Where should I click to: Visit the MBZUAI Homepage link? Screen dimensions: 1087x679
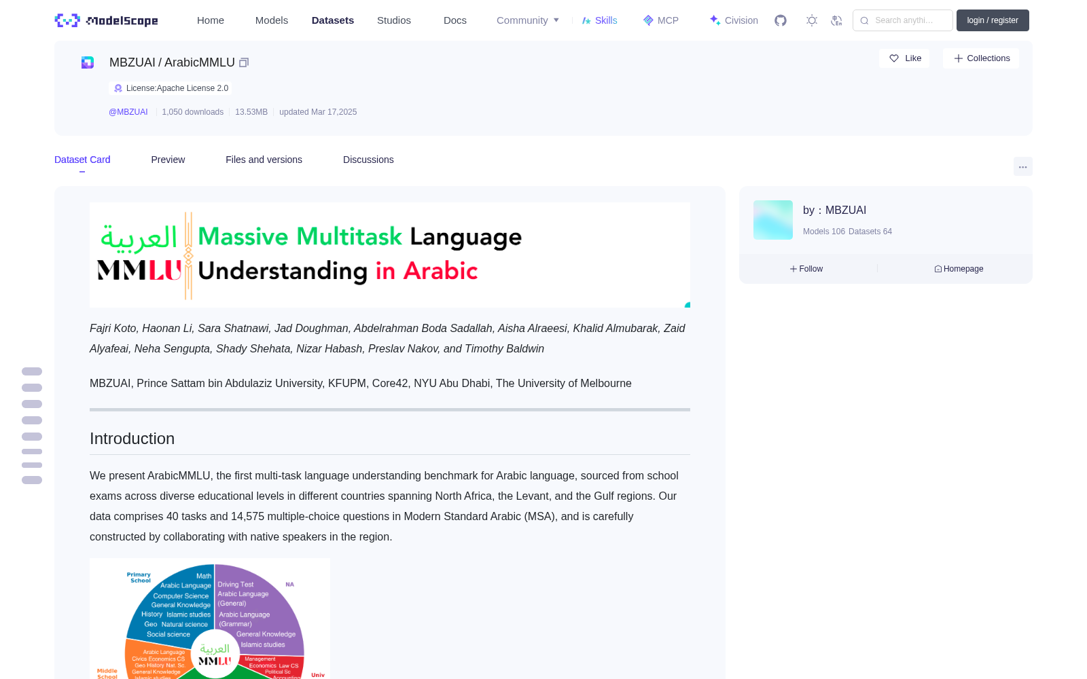pyautogui.click(x=959, y=269)
